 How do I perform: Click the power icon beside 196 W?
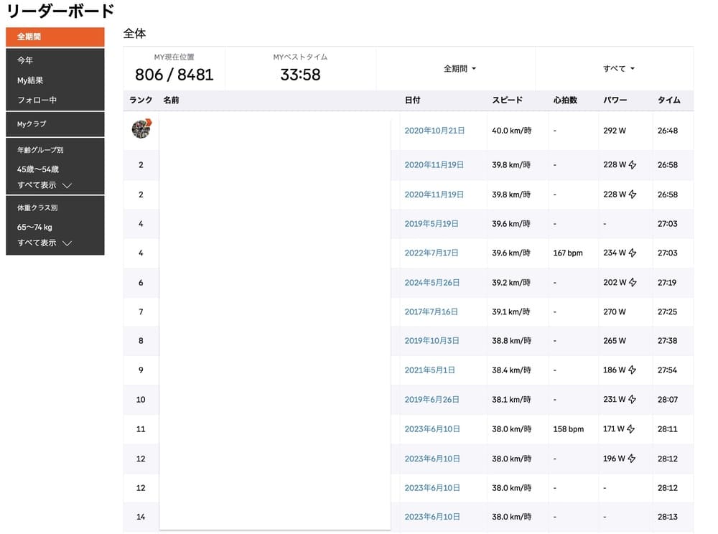(633, 459)
